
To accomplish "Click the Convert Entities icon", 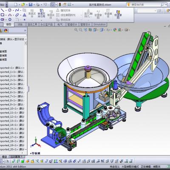I will coord(41,13).
